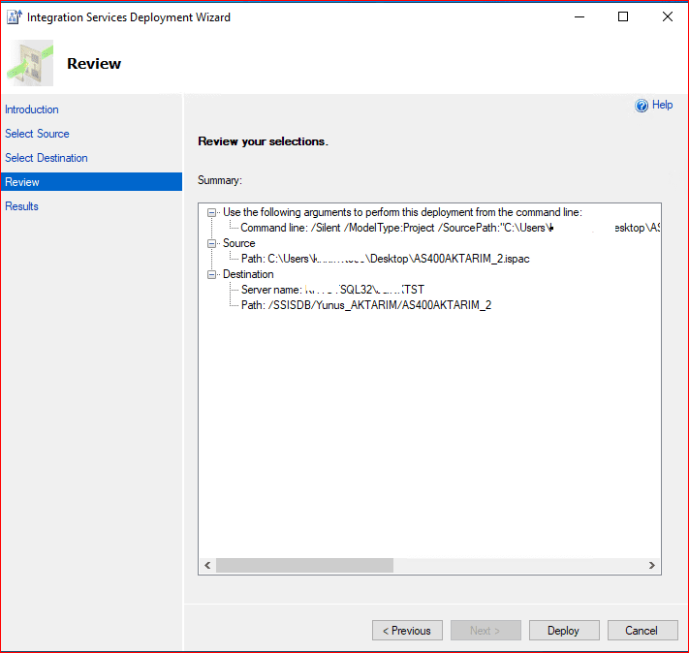Screen dimensions: 689x653
Task: Click the Previous button
Action: 407,631
